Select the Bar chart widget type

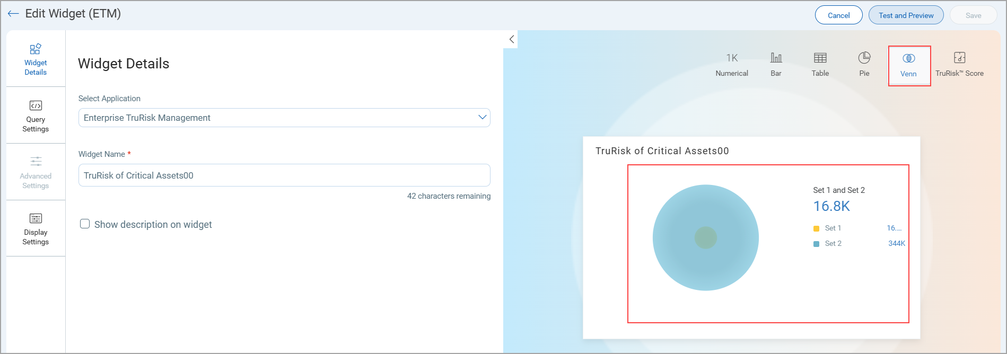point(776,65)
